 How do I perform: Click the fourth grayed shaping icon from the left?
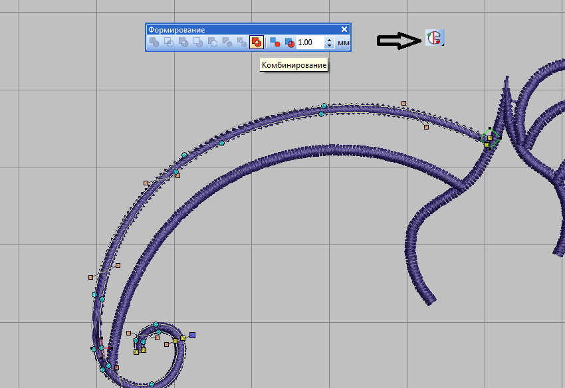(198, 43)
